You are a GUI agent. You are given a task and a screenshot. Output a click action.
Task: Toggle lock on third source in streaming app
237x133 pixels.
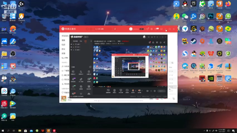73,50
